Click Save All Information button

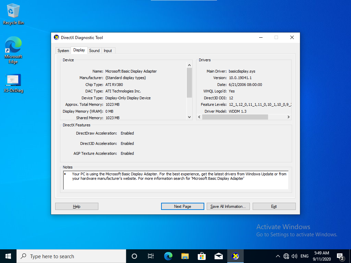(228, 206)
